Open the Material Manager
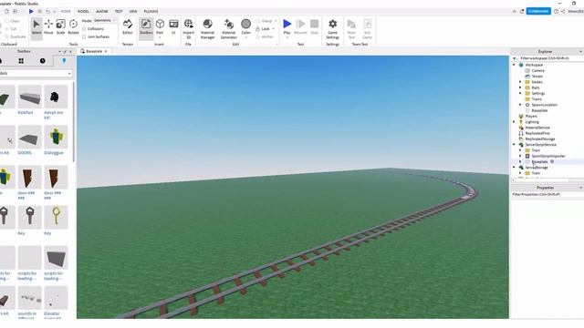 click(x=207, y=28)
